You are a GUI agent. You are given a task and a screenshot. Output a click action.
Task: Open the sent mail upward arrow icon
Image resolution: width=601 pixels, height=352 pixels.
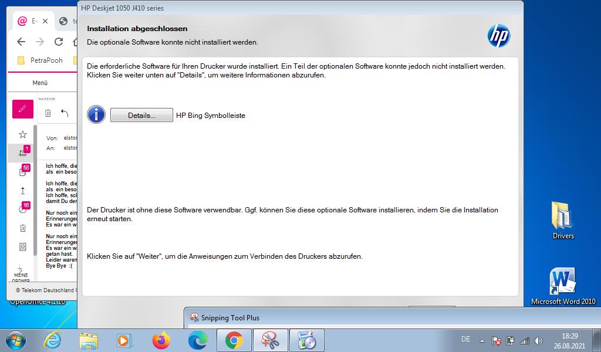(x=23, y=190)
